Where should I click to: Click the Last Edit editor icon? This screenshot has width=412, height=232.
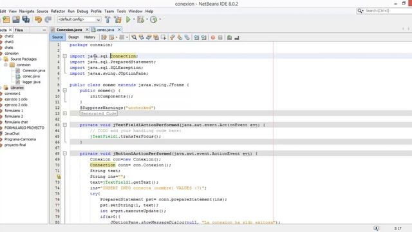coord(104,37)
